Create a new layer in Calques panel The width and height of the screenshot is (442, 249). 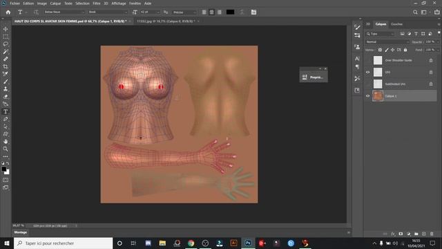(x=423, y=234)
